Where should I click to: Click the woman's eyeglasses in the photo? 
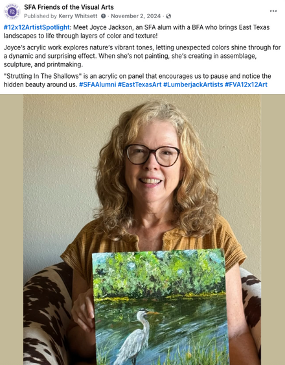(x=153, y=155)
